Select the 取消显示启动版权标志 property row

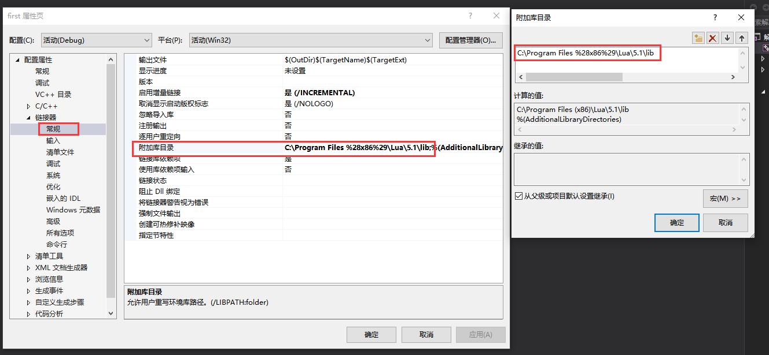(x=314, y=104)
